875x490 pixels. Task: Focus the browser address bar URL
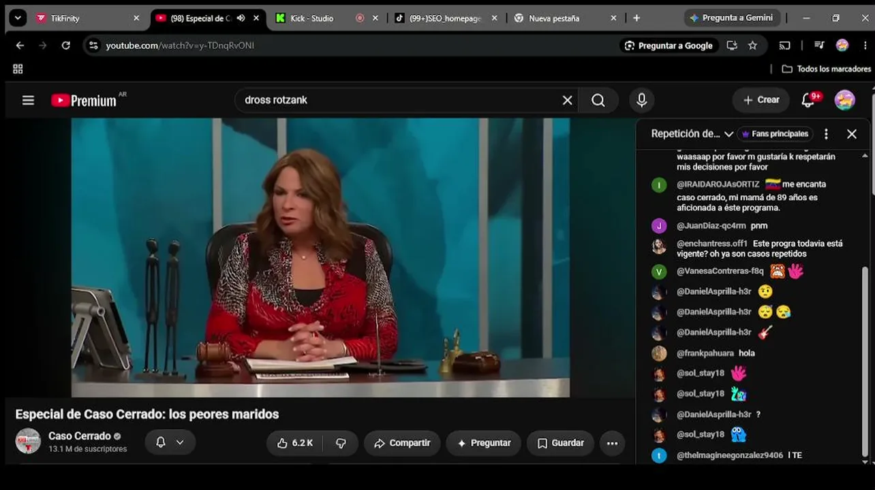pyautogui.click(x=180, y=46)
